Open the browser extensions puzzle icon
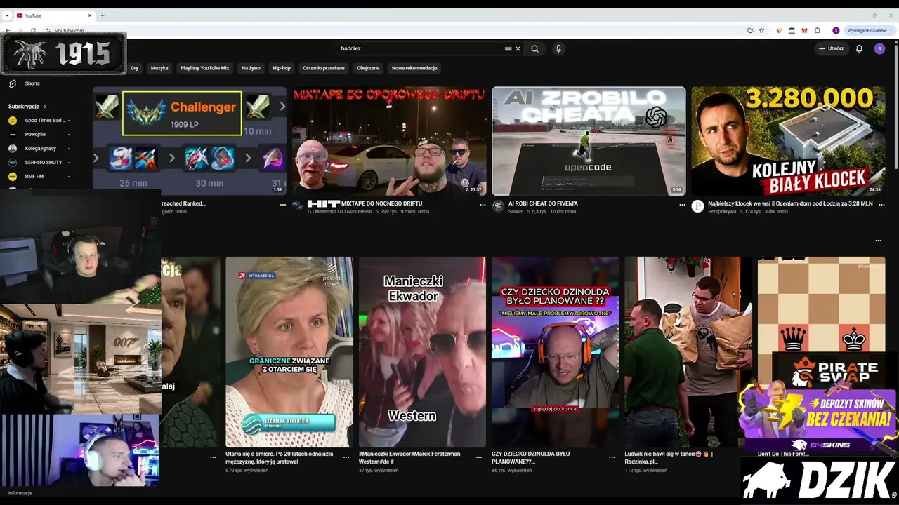 click(817, 30)
